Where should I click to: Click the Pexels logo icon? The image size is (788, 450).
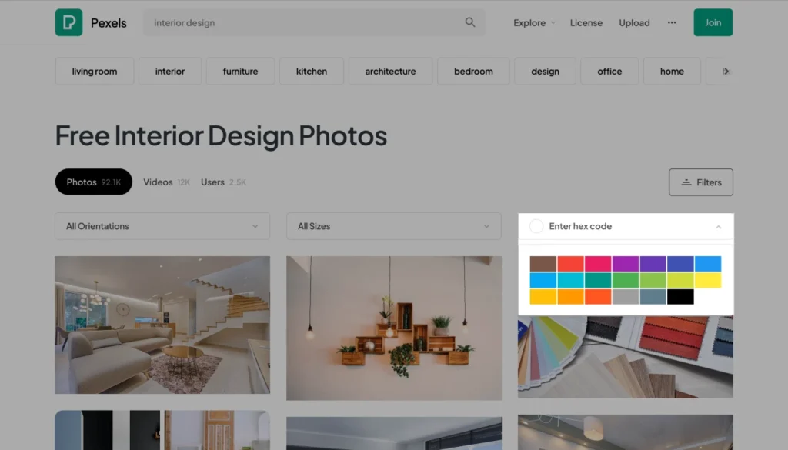tap(68, 22)
